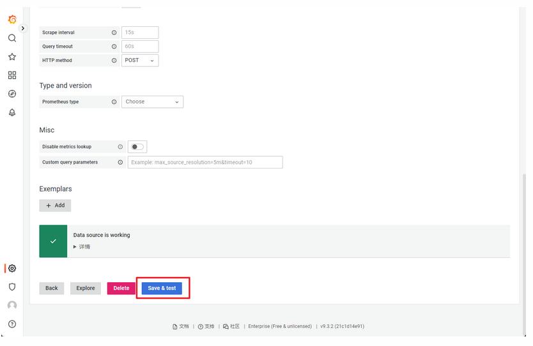Open the Prometheus type Choose dropdown
This screenshot has height=346, width=533.
point(152,102)
